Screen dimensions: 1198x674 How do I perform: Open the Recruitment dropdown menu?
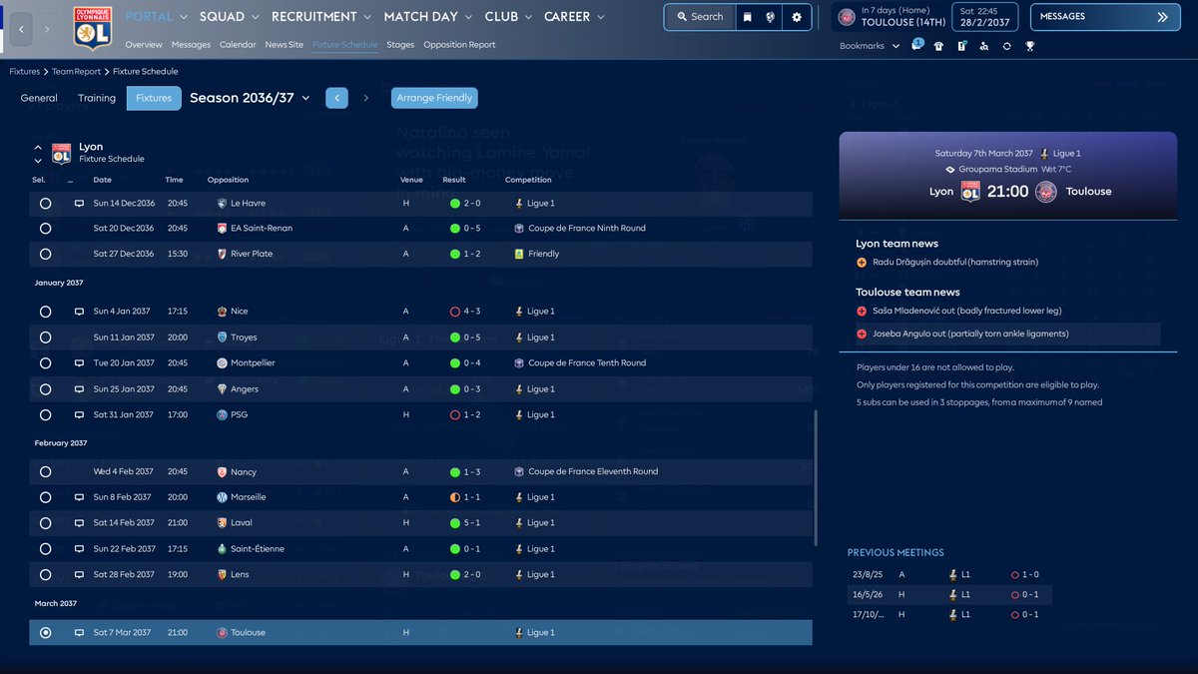(321, 17)
